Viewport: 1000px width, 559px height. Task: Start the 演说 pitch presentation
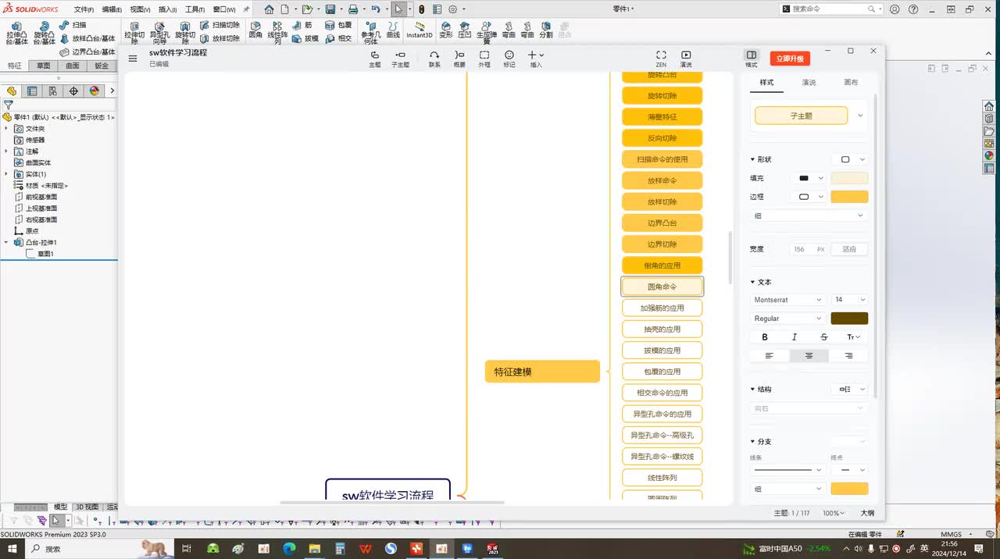[686, 59]
